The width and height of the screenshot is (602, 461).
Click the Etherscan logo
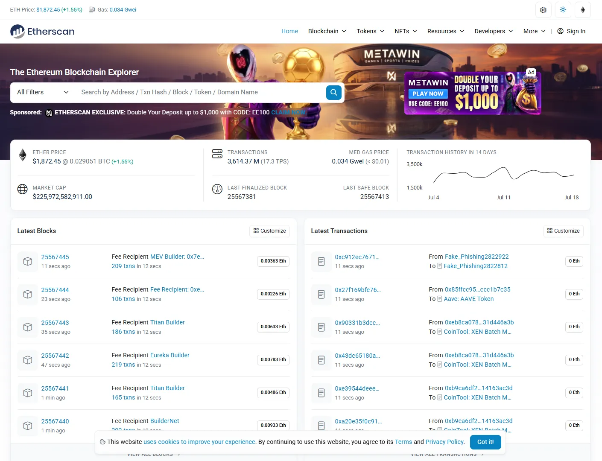click(42, 31)
